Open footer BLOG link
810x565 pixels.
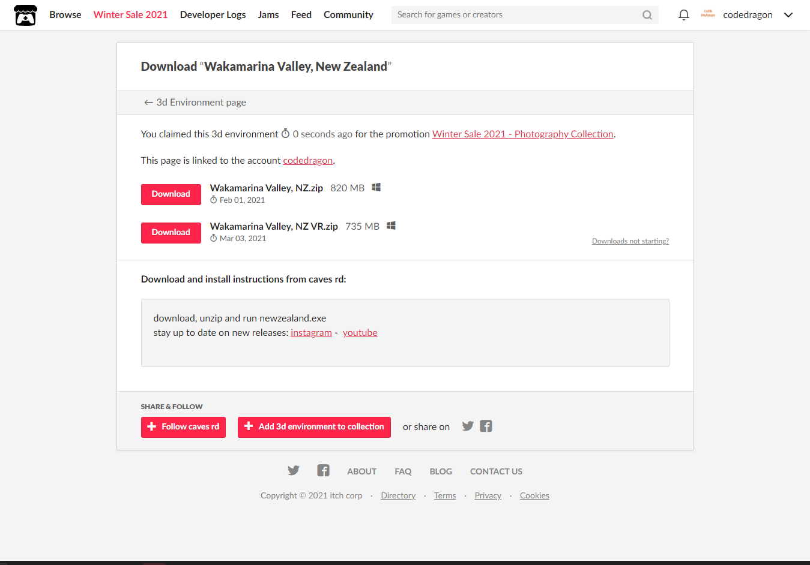[x=441, y=471]
